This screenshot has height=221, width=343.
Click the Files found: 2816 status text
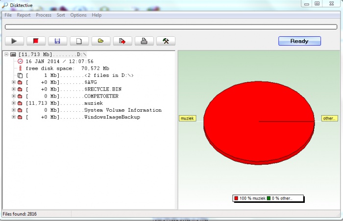20,214
